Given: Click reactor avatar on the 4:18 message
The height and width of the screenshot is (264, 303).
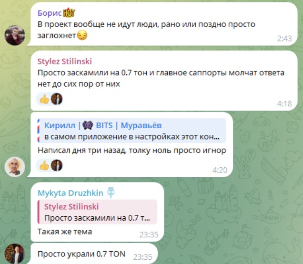Looking at the screenshot, I should point(57,99).
